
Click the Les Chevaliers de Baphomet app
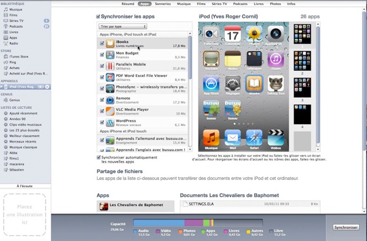(x=135, y=206)
